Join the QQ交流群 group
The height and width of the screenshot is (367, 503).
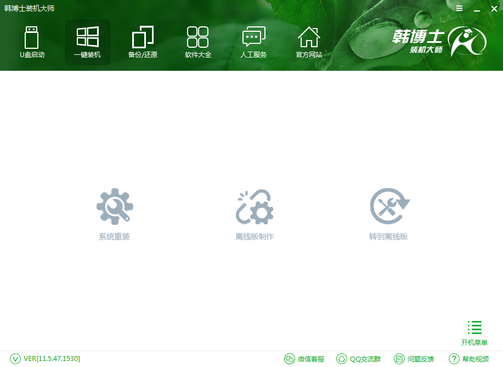coord(358,359)
